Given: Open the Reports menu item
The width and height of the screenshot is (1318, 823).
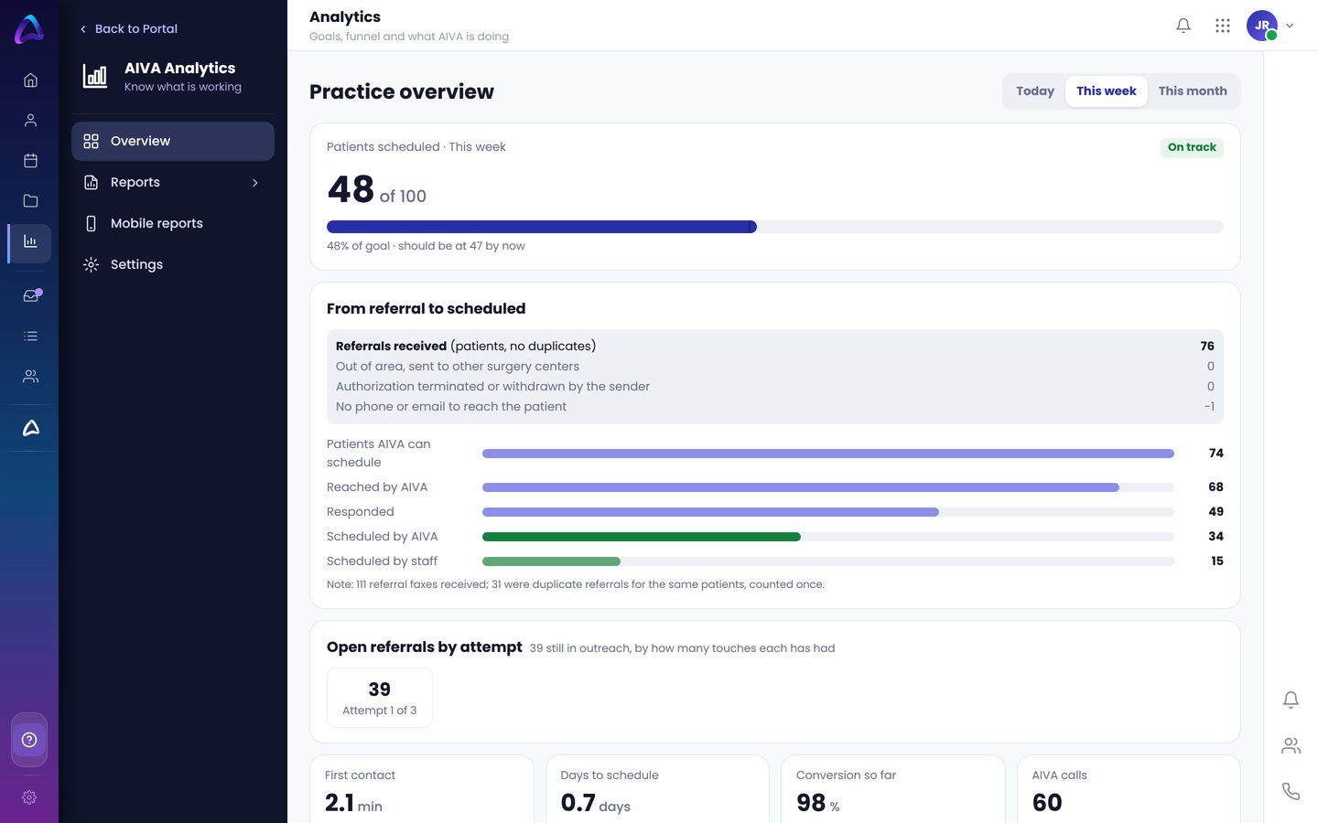Looking at the screenshot, I should point(173,183).
